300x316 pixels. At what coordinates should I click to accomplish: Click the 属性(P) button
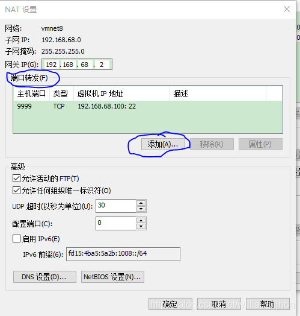[260, 144]
